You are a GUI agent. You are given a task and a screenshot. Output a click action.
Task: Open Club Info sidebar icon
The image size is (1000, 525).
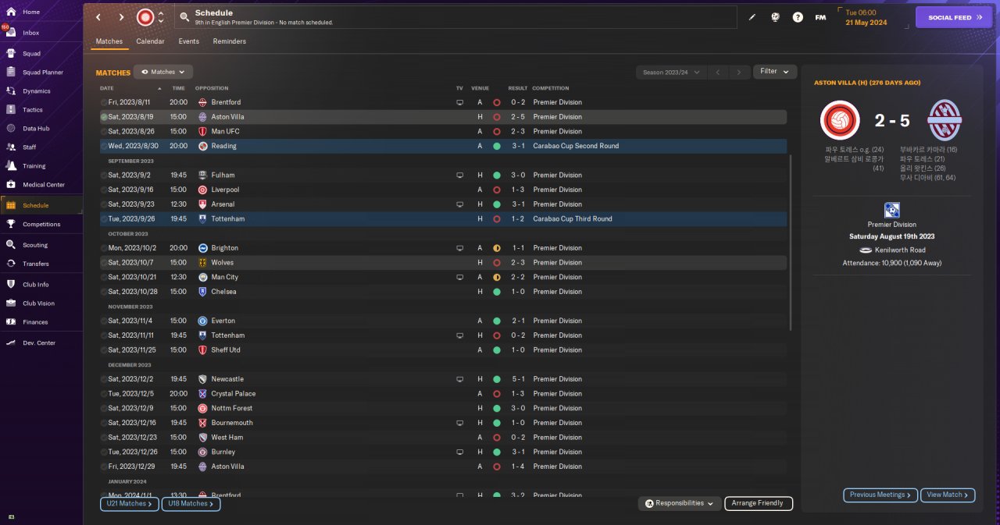click(x=11, y=285)
